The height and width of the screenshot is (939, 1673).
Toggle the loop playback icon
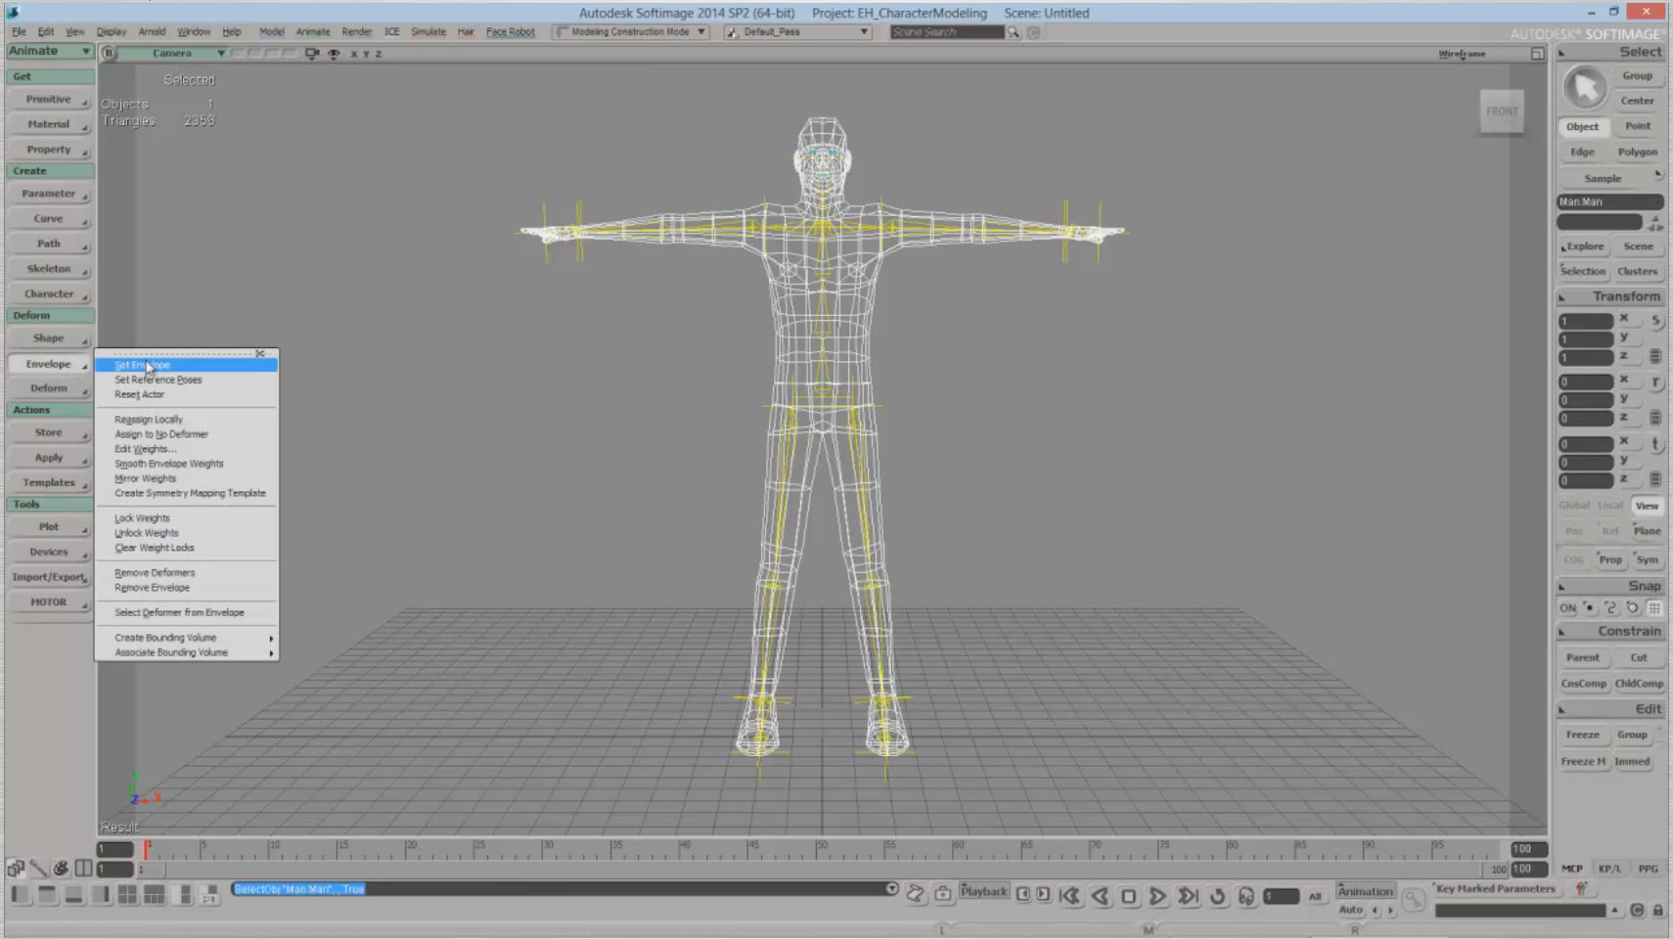1218,896
